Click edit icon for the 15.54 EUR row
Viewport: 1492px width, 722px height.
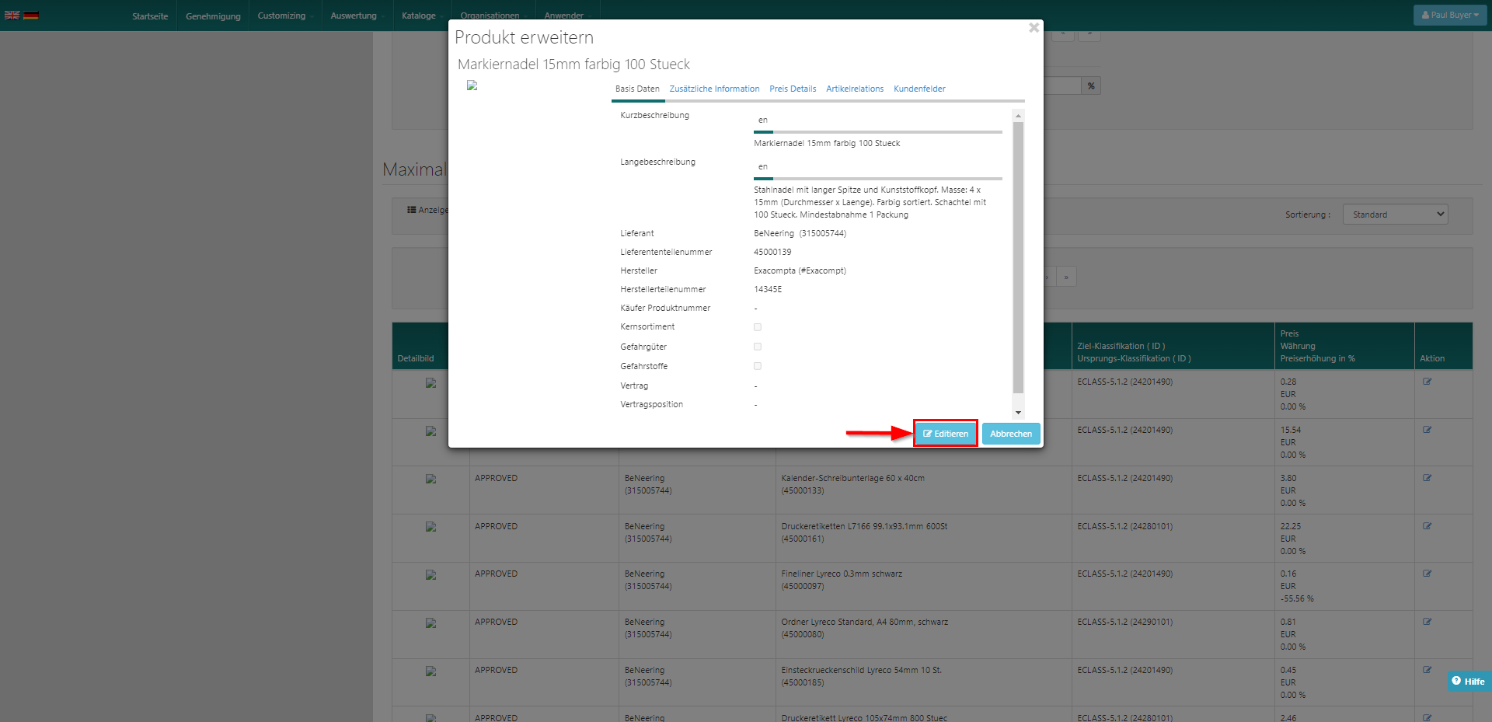1427,430
